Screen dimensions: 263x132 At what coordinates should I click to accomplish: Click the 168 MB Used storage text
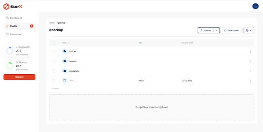pyautogui.click(x=22, y=70)
